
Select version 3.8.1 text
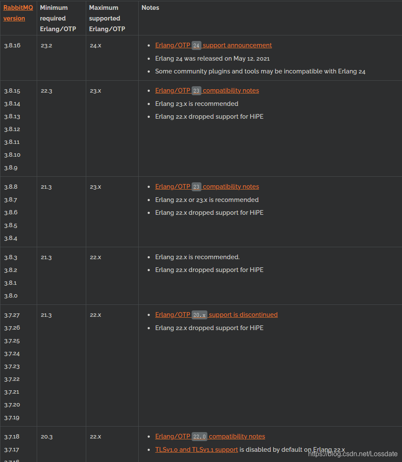pyautogui.click(x=10, y=283)
